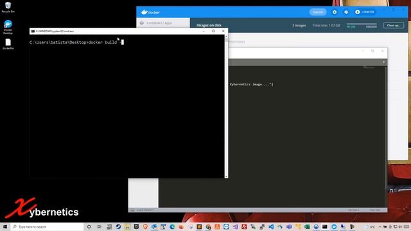Open TeamViewer from taskbar

226,227
